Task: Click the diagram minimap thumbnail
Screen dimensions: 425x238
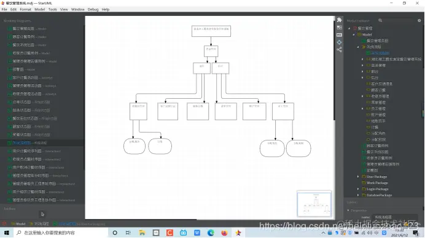Action: pyautogui.click(x=314, y=204)
